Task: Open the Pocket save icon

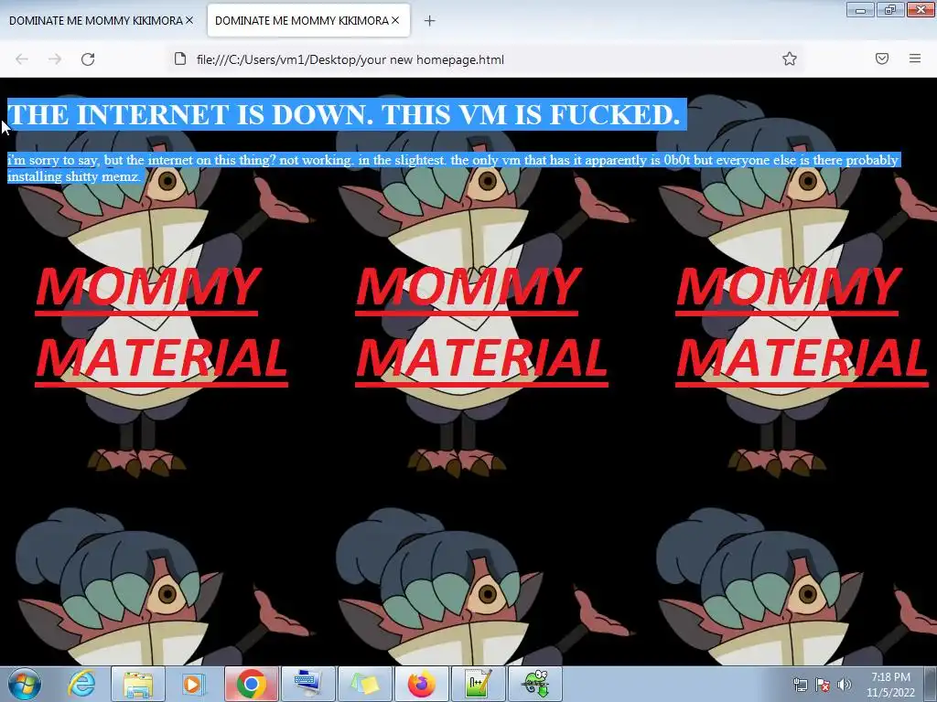Action: (882, 58)
